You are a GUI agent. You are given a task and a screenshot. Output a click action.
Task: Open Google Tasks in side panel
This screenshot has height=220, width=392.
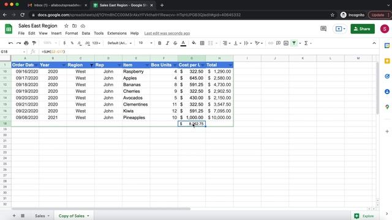(x=387, y=76)
